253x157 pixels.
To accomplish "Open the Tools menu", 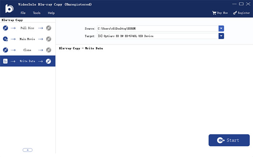I will coord(37,13).
